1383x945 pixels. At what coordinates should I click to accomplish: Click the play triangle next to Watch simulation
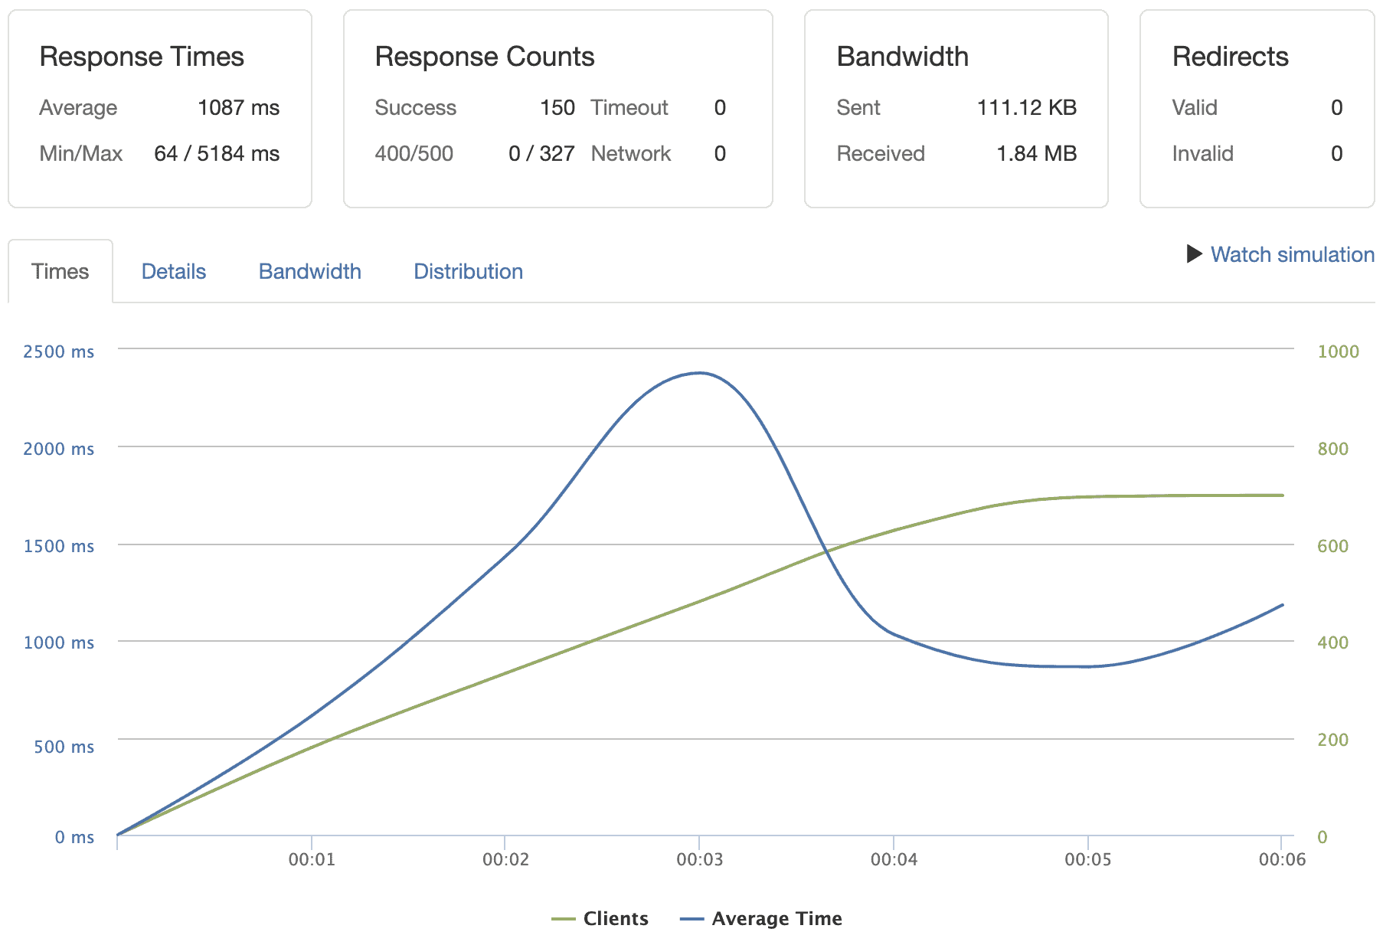(1195, 255)
